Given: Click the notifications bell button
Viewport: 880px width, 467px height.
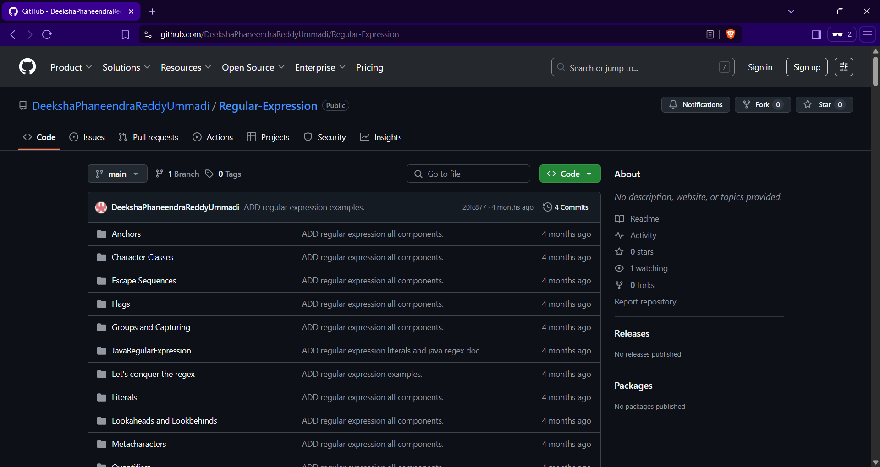Looking at the screenshot, I should pos(695,104).
